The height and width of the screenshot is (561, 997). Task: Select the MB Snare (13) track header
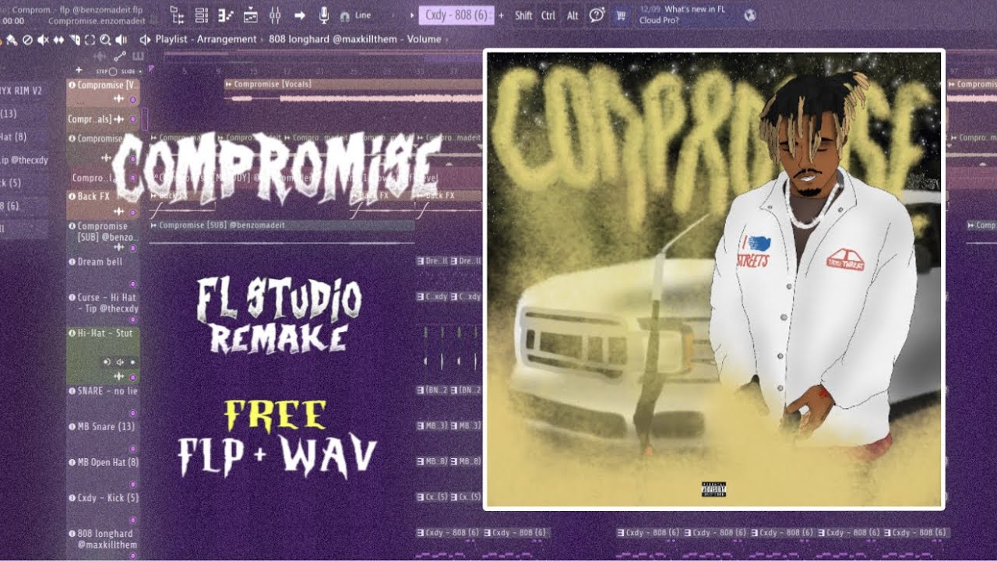coord(103,436)
